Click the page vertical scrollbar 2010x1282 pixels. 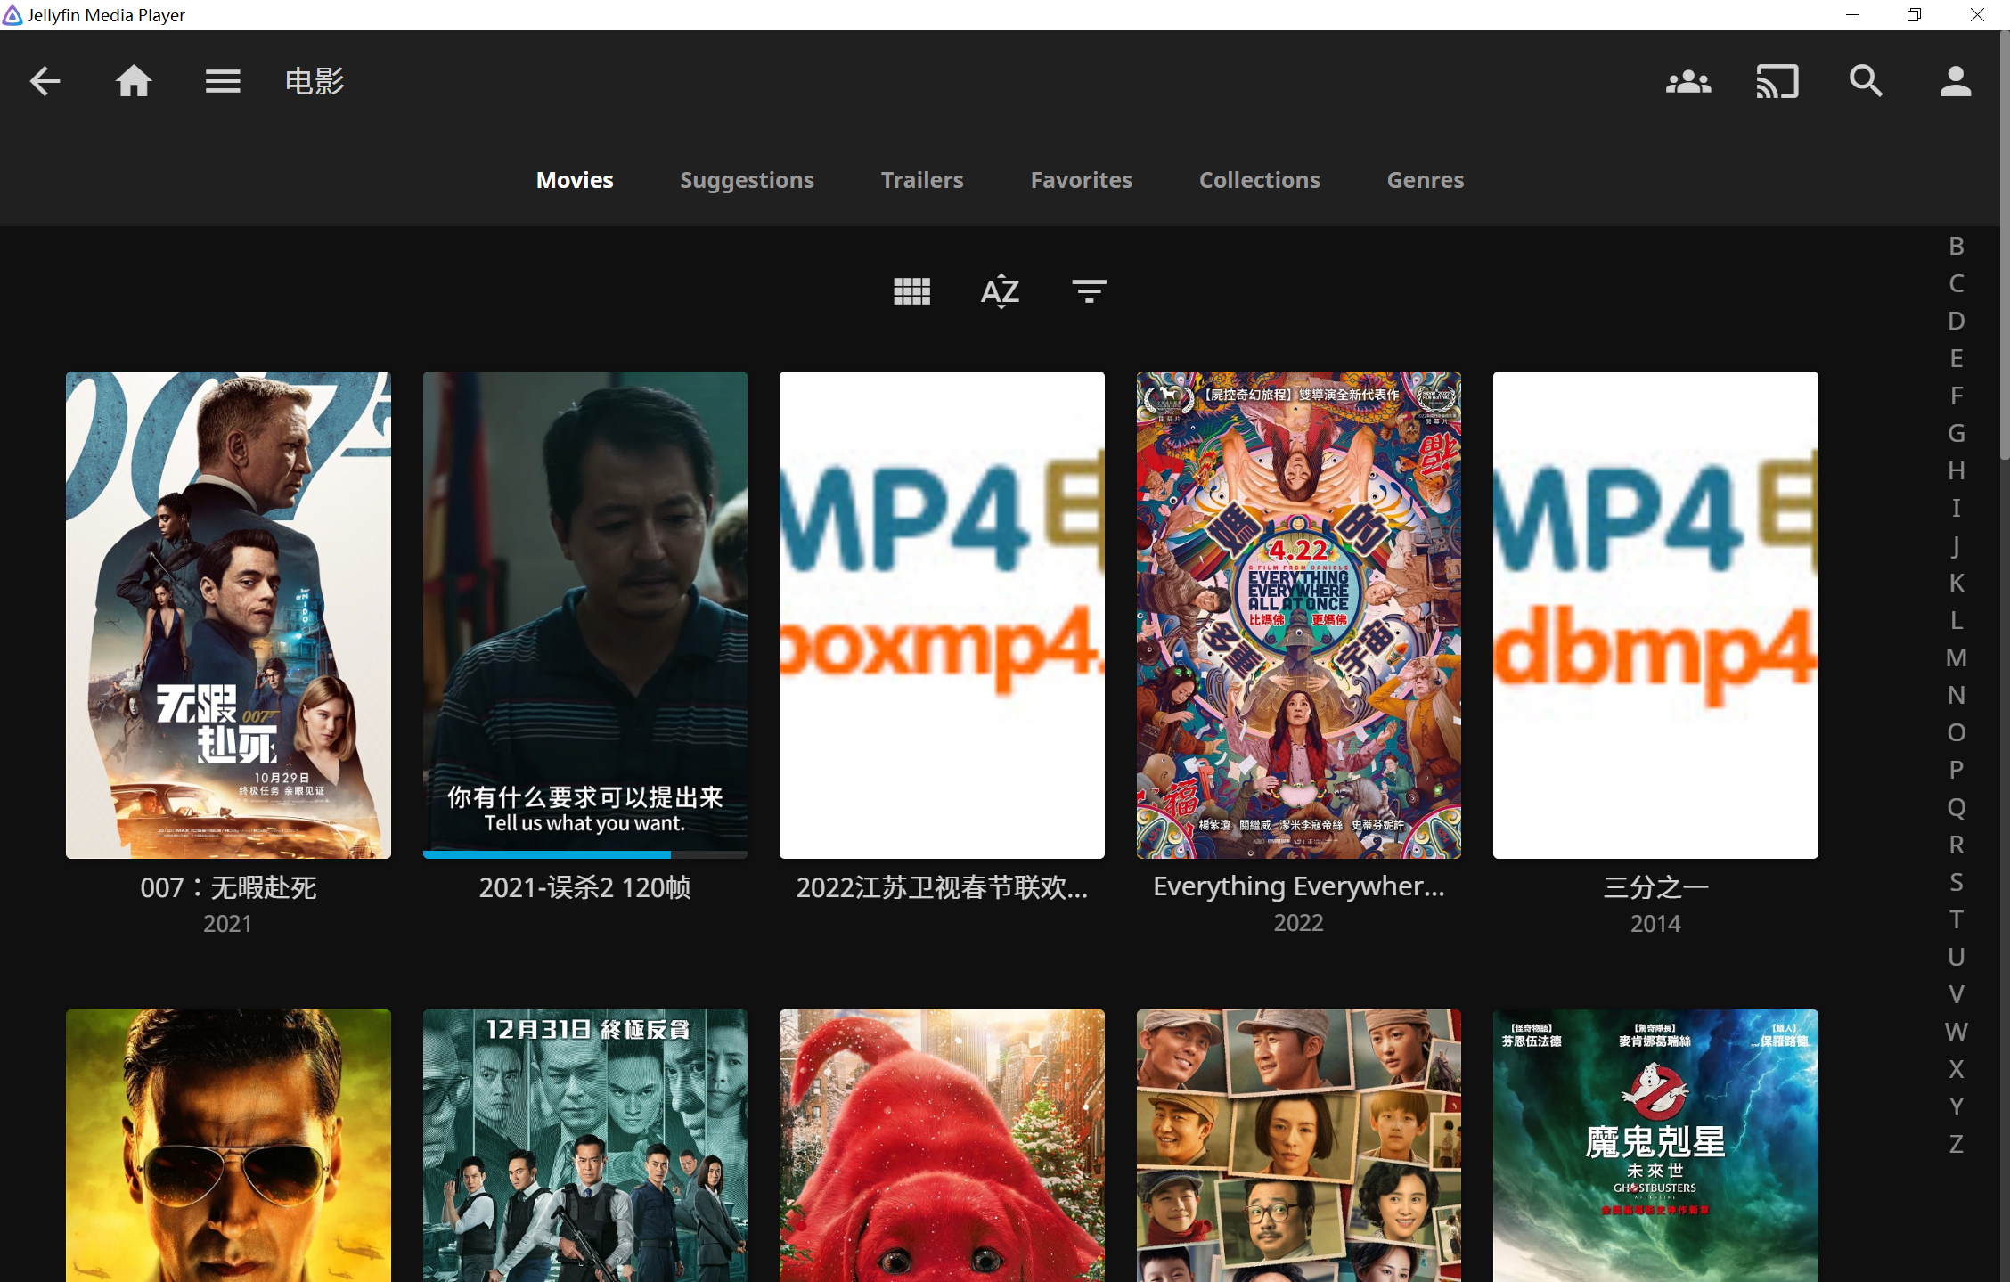coord(2004,245)
